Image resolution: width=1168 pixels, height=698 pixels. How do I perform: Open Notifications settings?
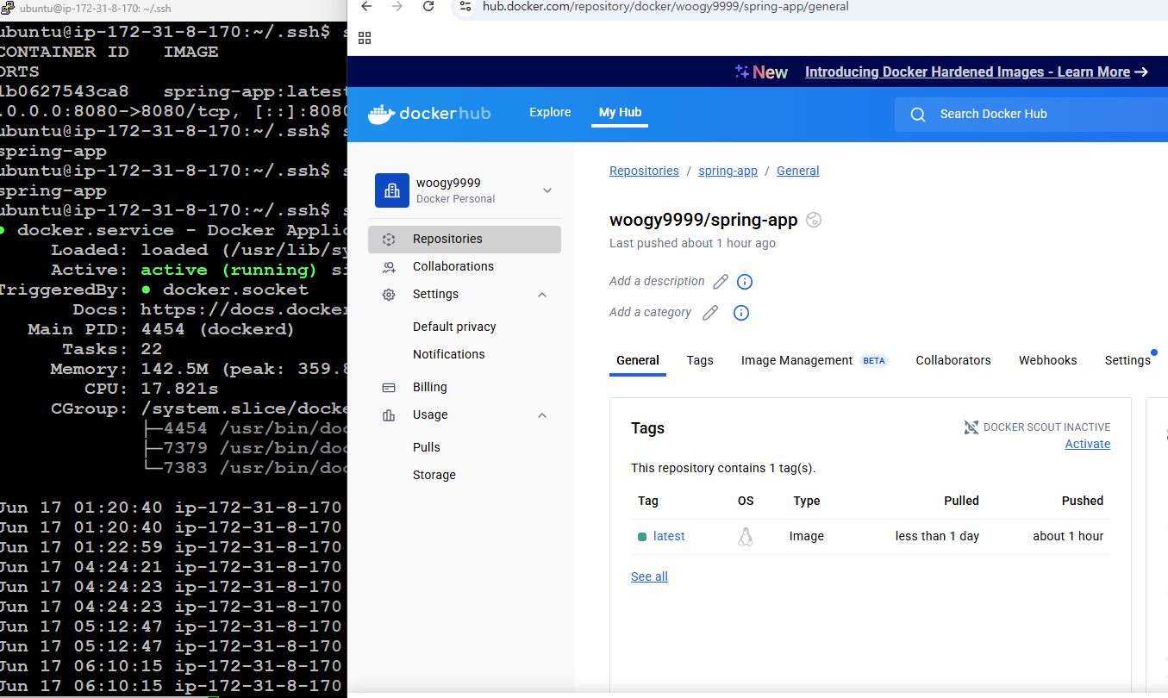(448, 354)
